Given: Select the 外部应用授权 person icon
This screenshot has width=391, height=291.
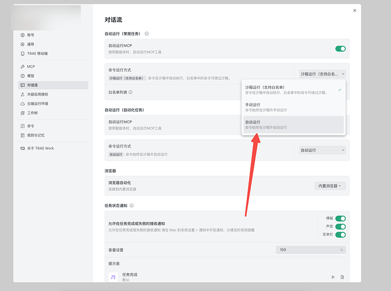Looking at the screenshot, I should 23,94.
